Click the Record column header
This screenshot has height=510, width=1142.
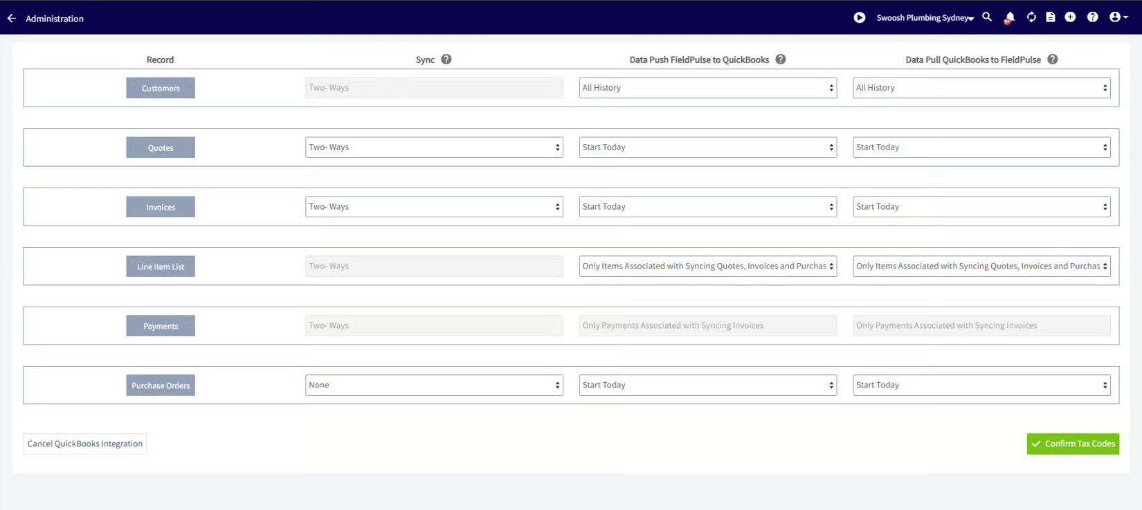(x=160, y=60)
